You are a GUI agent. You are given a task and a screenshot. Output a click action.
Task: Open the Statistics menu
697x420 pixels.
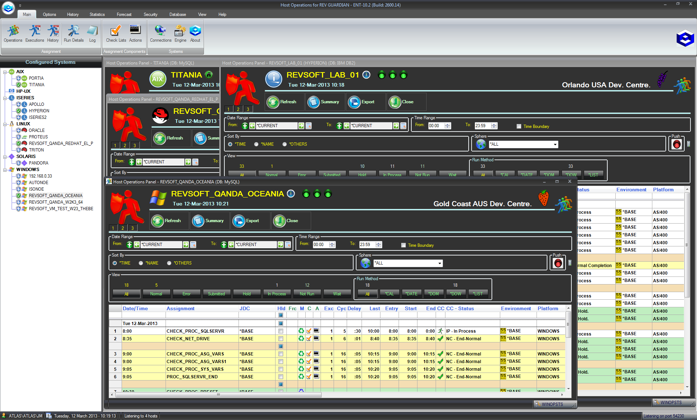(x=97, y=14)
